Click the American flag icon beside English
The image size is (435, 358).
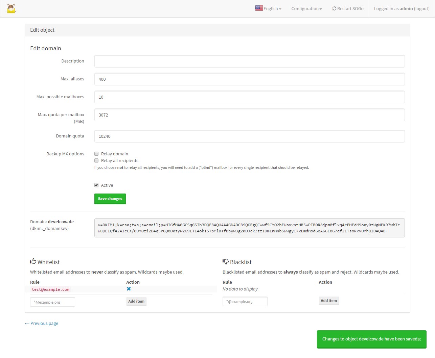pos(259,8)
